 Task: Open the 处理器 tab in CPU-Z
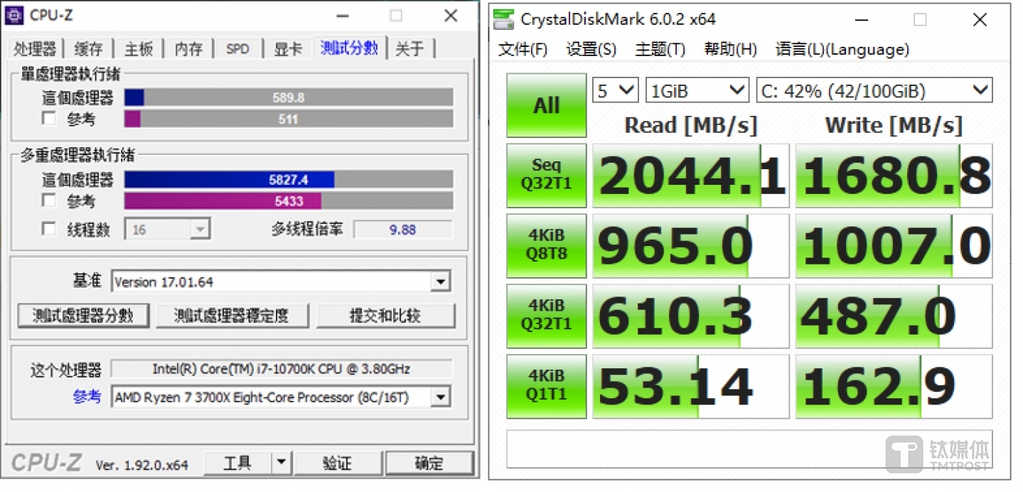[x=36, y=49]
